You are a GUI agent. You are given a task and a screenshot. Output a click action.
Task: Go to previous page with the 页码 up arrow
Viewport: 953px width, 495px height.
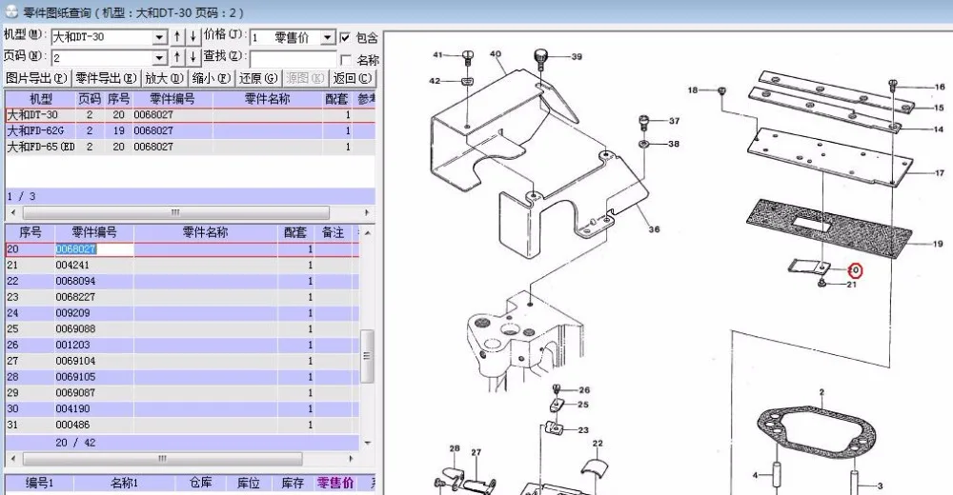pyautogui.click(x=177, y=58)
